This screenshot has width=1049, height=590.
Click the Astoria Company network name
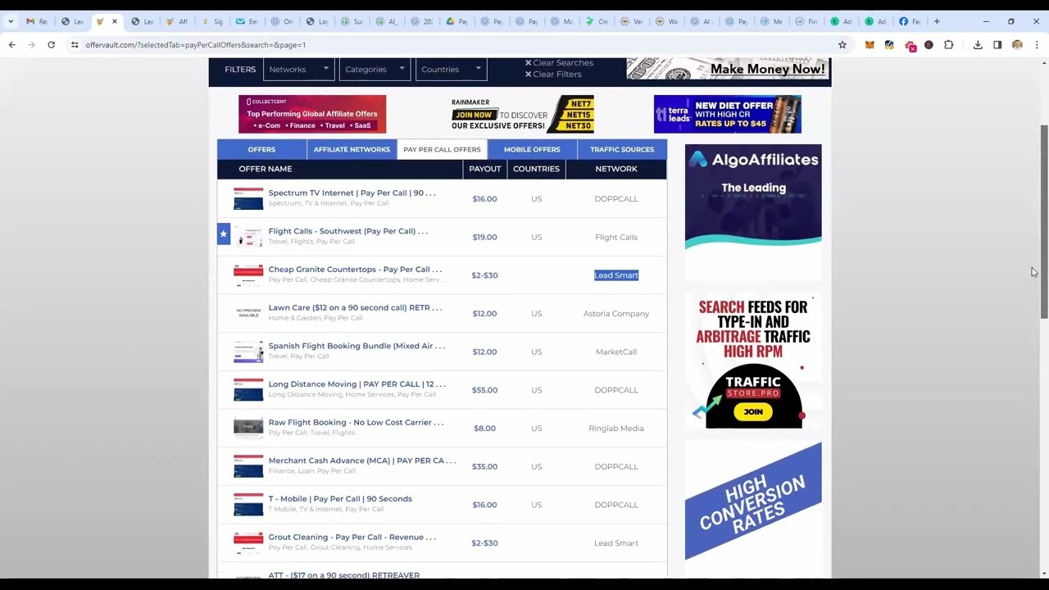(x=616, y=313)
